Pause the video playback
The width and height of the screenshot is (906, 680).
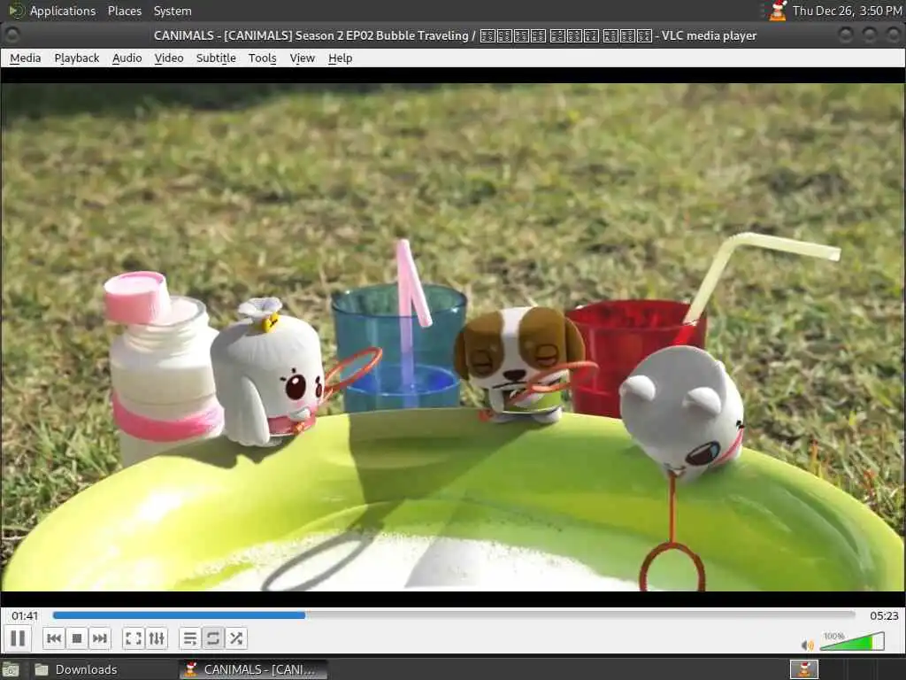(x=18, y=638)
